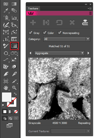The width and height of the screenshot is (111, 138).
Task: Go to previous texture arrow
Action: click(x=30, y=53)
